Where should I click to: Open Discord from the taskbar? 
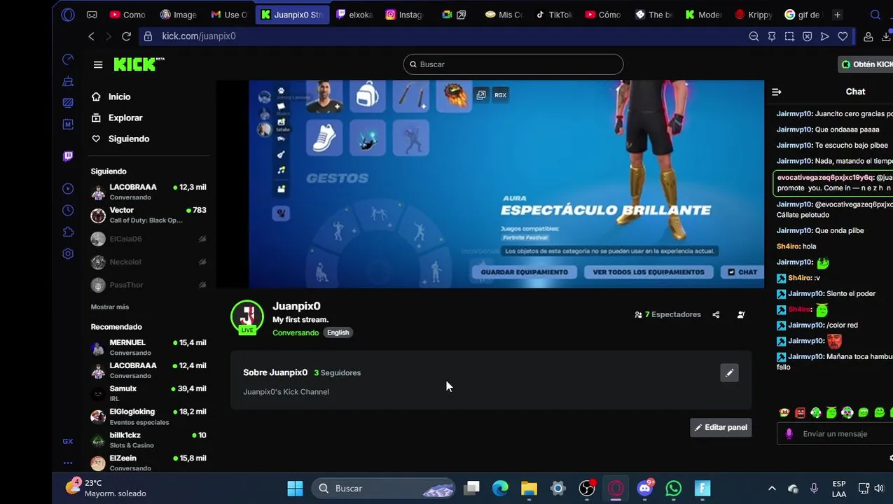[644, 489]
